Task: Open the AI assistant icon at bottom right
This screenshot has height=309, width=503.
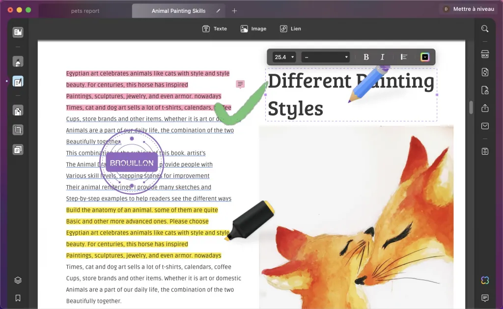Action: 485,280
